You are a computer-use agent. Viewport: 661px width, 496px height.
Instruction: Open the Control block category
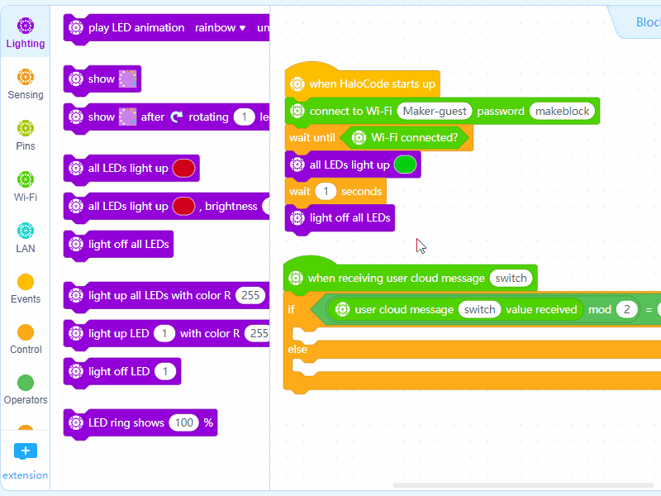(x=26, y=340)
